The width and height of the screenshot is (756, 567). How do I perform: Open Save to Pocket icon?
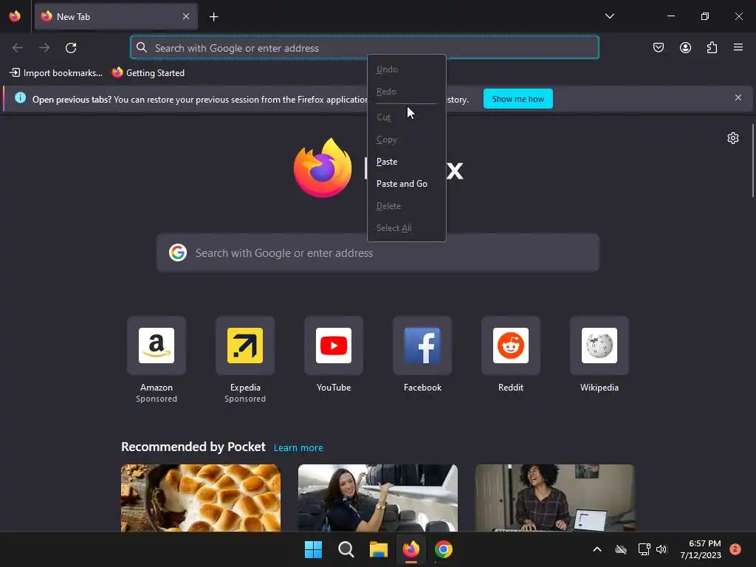pyautogui.click(x=659, y=47)
